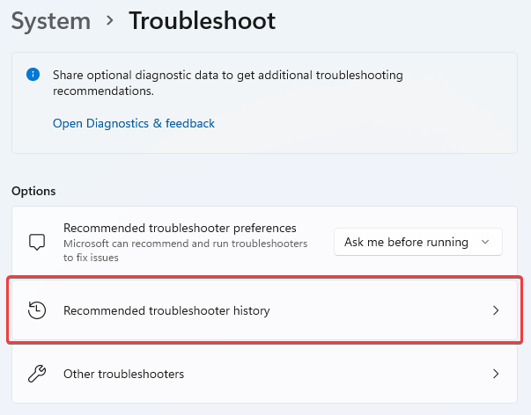Screen dimensions: 531x415
Task: Click the wrench icon for Other troubleshooters
Action: [37, 375]
